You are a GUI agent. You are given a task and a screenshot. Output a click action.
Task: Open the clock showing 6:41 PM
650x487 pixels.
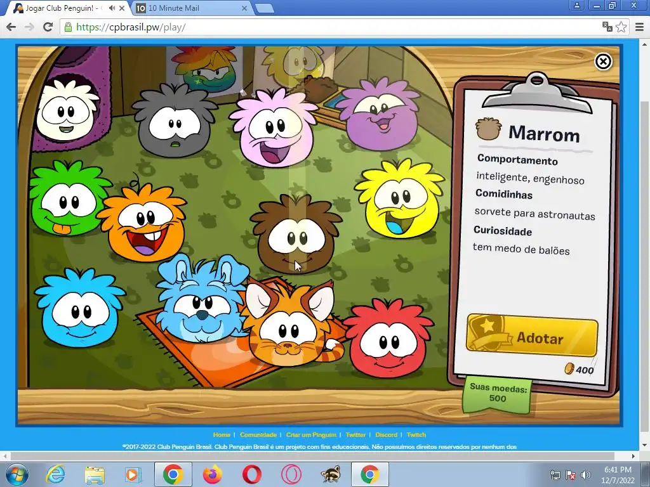click(x=618, y=475)
